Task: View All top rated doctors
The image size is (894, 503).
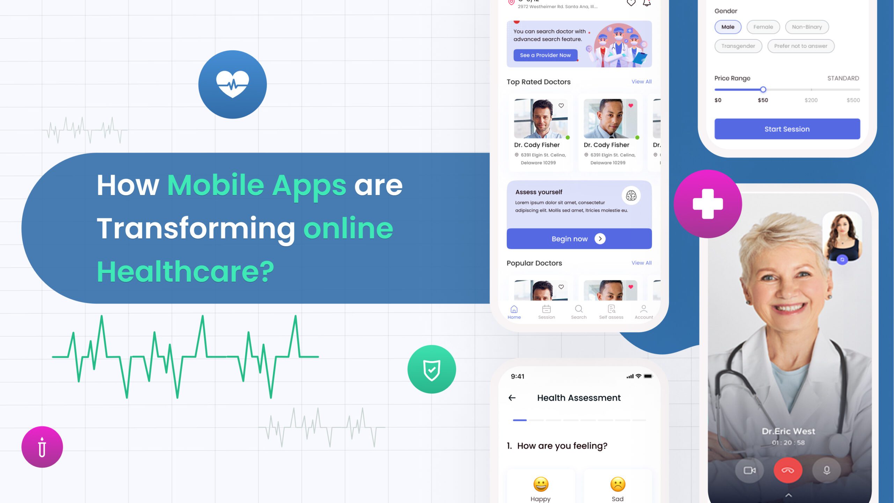Action: tap(642, 81)
